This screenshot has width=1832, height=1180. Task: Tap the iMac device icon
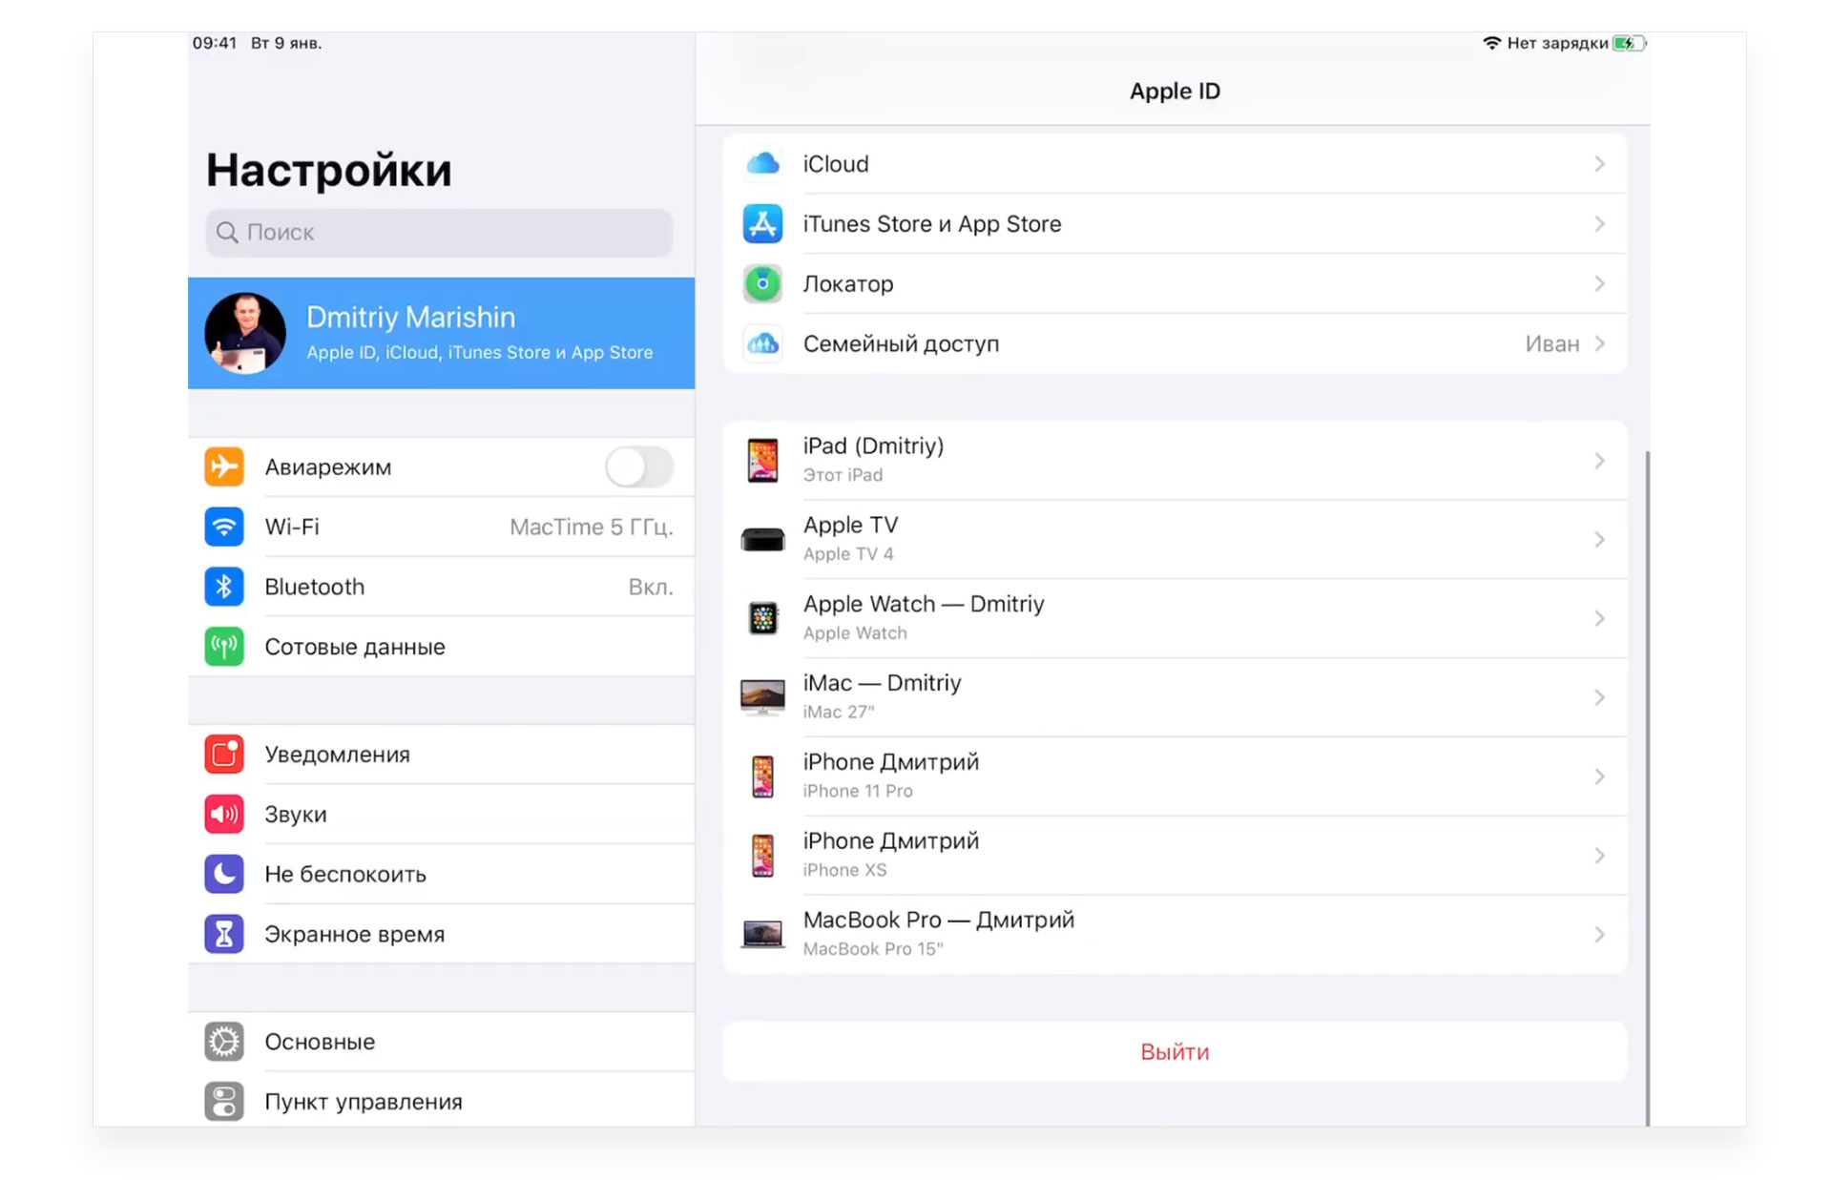762,697
